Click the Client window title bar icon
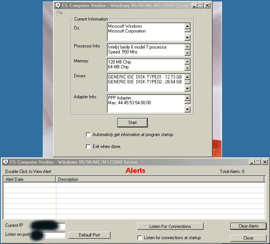Viewport: 270px width, 244px height. pos(58,6)
